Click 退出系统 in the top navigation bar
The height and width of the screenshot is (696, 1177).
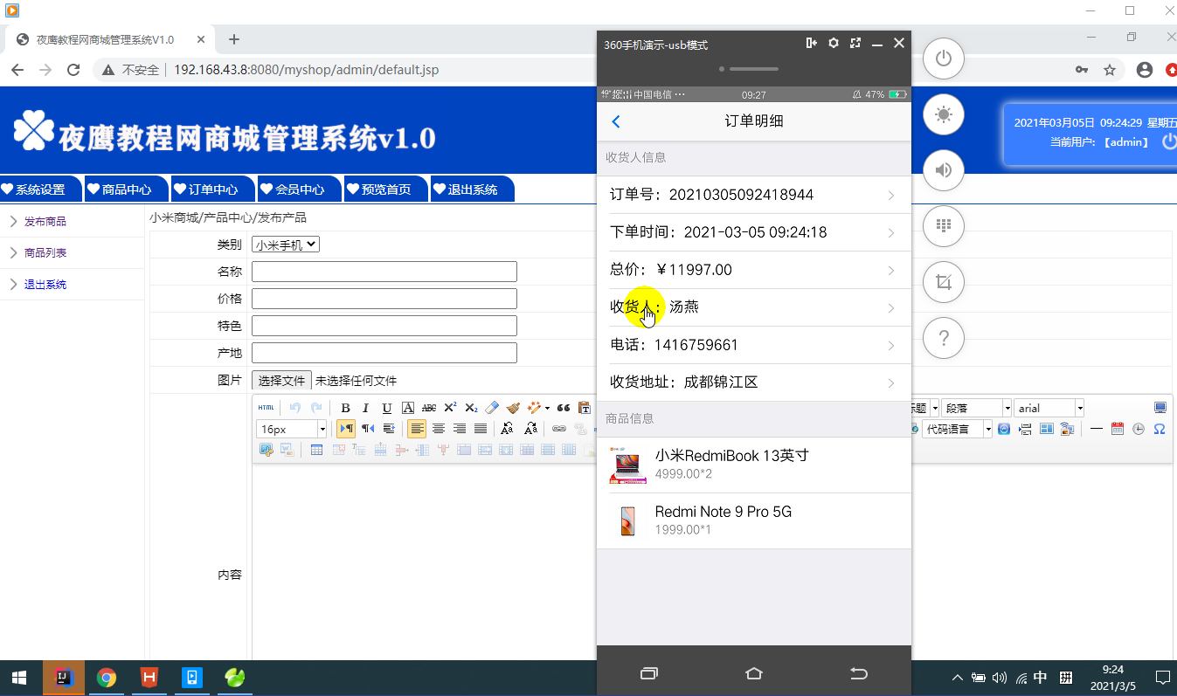click(473, 189)
